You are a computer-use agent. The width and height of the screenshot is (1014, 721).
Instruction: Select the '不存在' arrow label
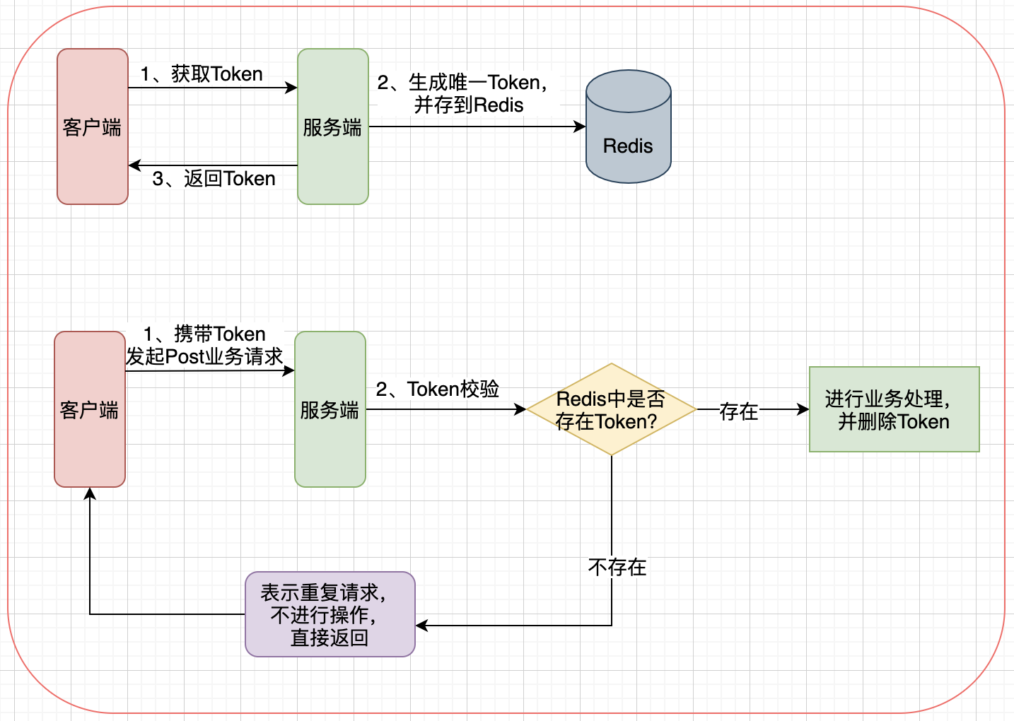click(x=617, y=567)
